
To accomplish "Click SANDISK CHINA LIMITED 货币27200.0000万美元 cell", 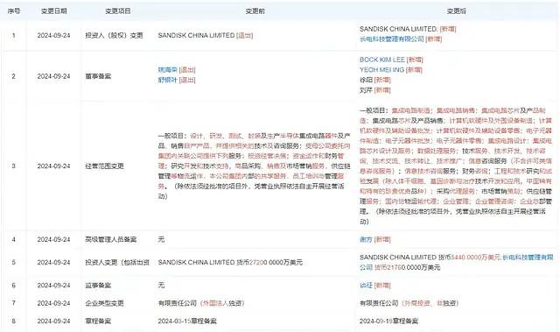I will pos(230,262).
